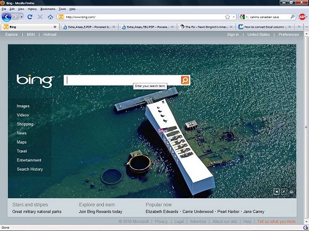Screen dimensions: 309x231
Task: Open the File menu
Action: [x=4, y=9]
